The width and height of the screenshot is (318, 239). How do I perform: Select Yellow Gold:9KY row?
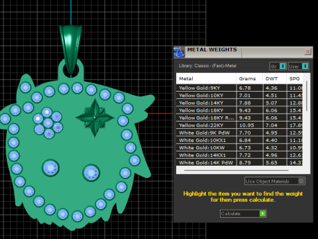(239, 88)
